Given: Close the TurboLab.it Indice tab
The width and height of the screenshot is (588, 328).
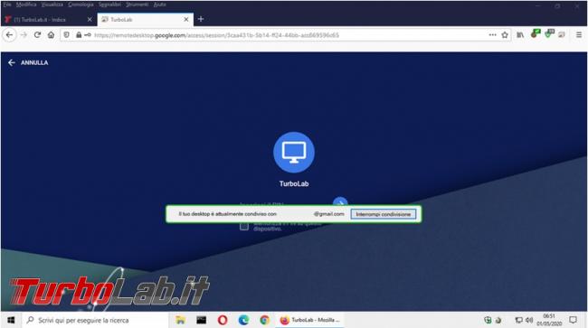Looking at the screenshot, I should (x=90, y=20).
